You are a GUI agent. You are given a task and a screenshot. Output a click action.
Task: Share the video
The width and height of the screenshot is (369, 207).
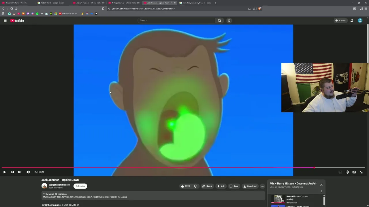(207, 186)
